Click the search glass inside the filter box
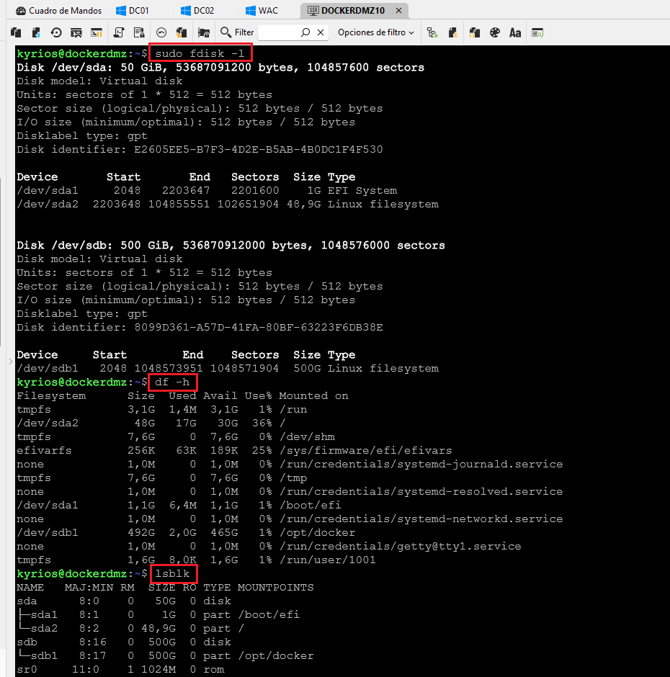 pyautogui.click(x=305, y=32)
